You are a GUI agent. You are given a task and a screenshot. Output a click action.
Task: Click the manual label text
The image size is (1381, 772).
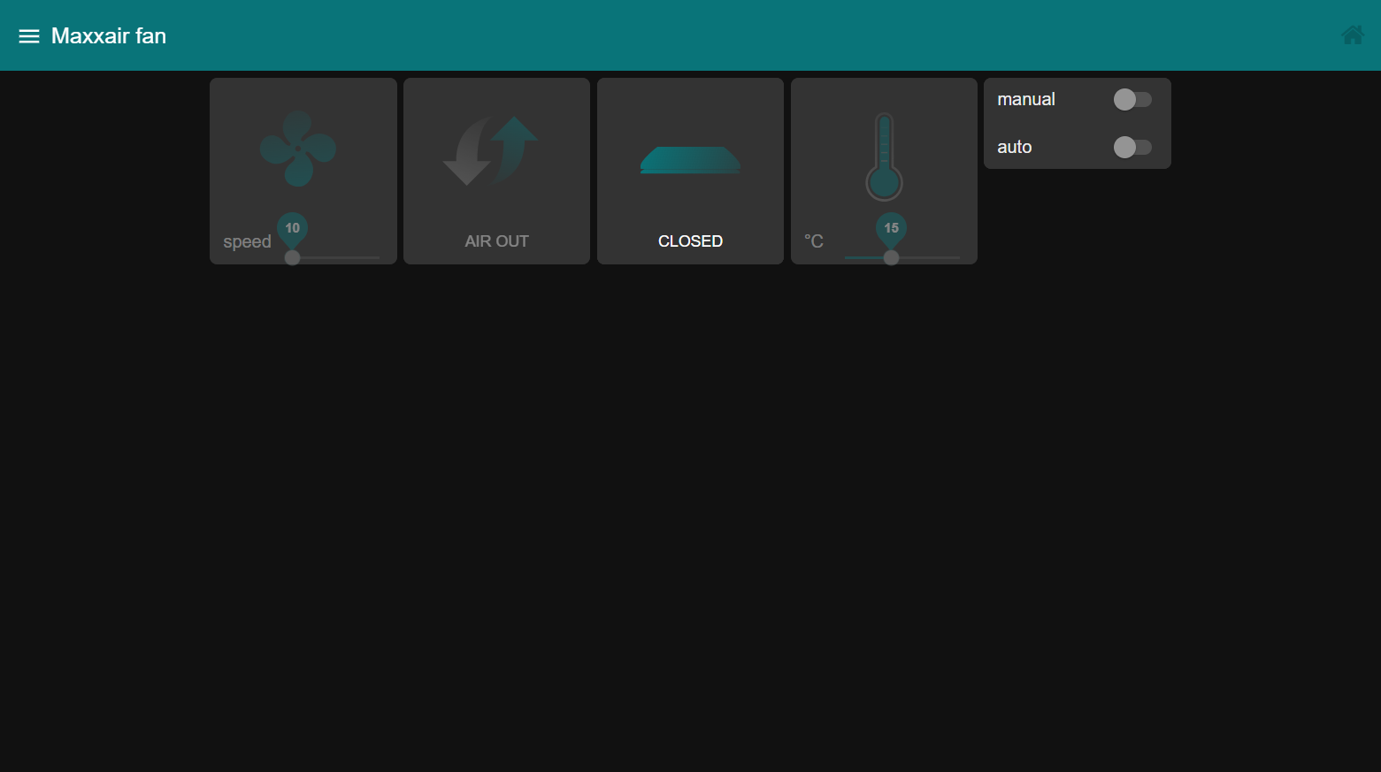pos(1026,99)
